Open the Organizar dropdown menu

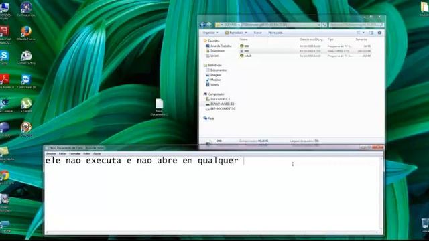click(x=210, y=33)
